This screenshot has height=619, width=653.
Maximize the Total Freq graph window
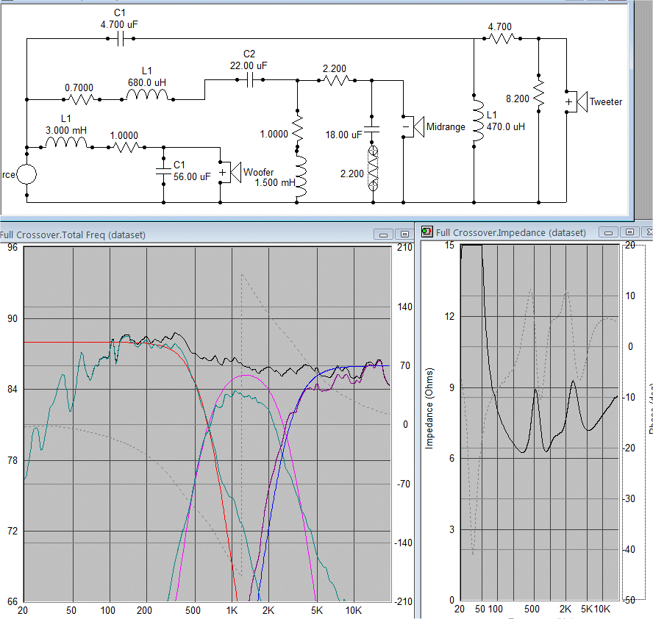click(404, 235)
